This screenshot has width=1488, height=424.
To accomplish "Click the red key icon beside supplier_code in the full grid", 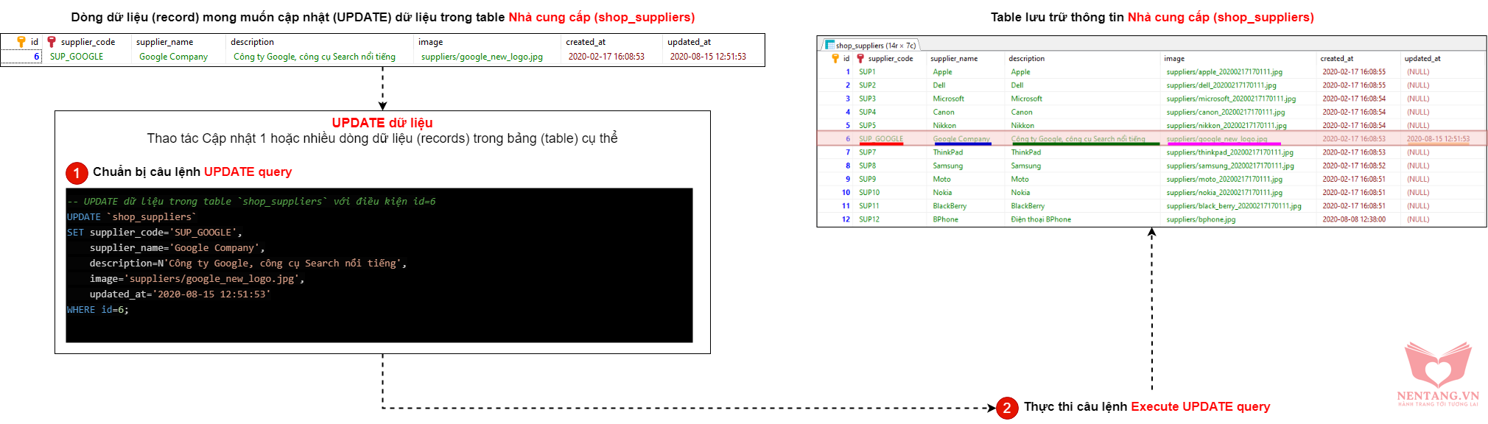I will pos(860,58).
